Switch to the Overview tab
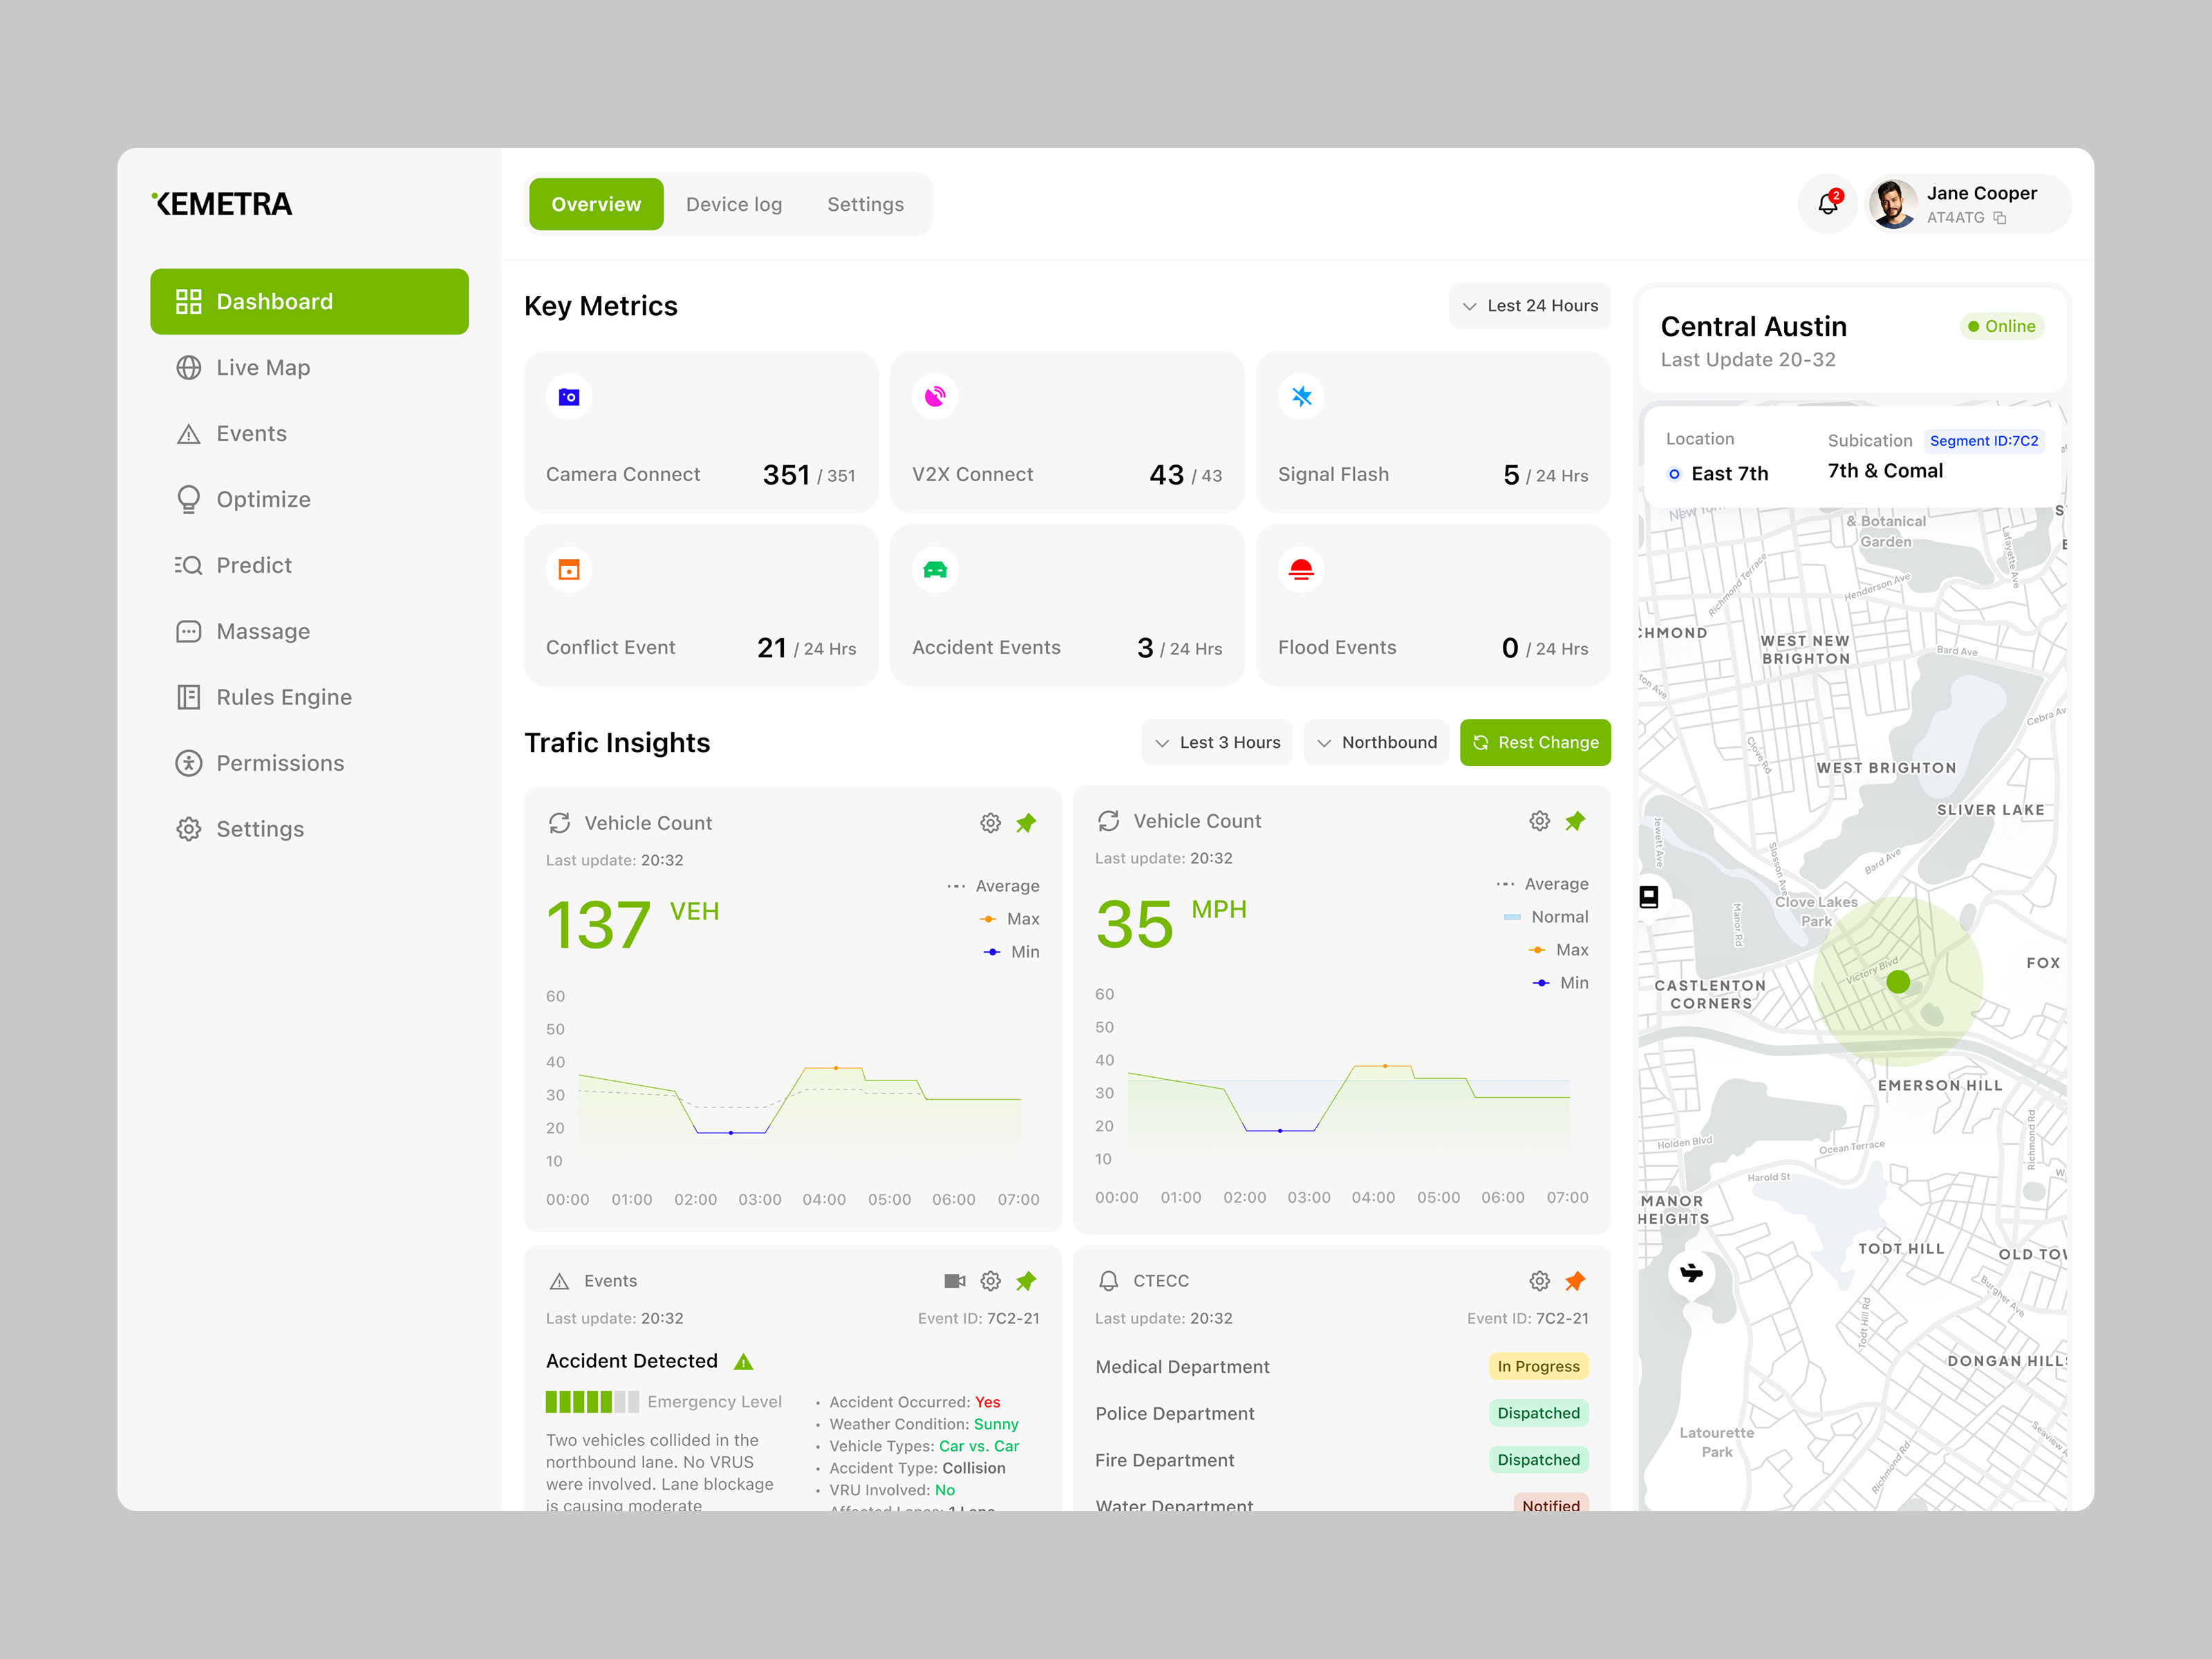The width and height of the screenshot is (2212, 1659). (x=596, y=204)
